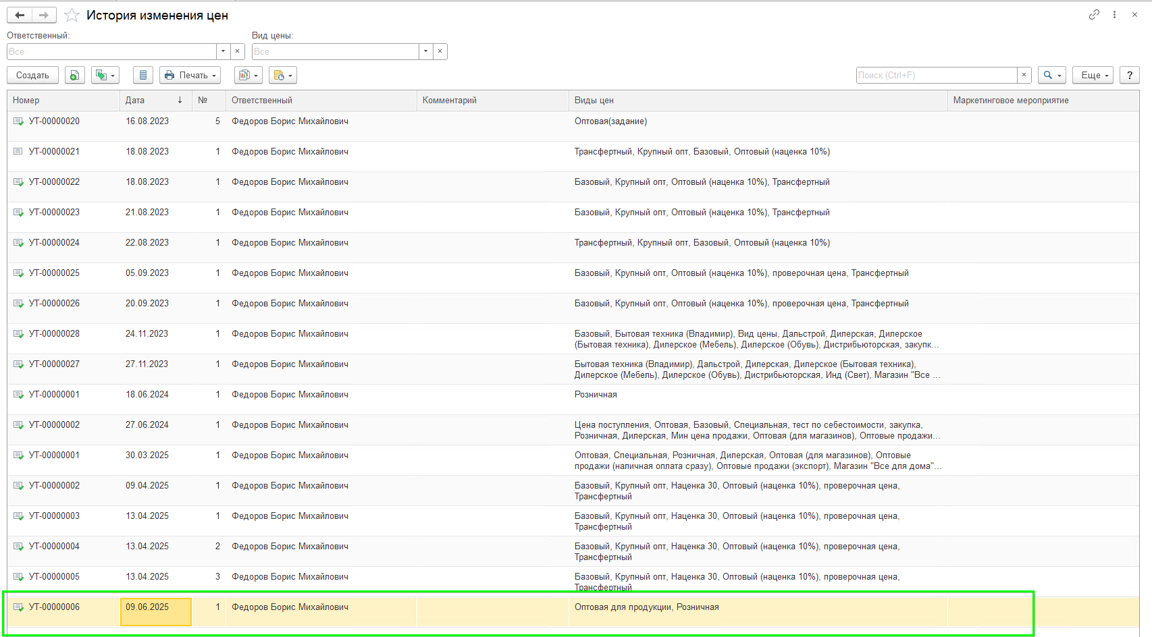
Task: Click the help question mark button
Action: [1130, 75]
